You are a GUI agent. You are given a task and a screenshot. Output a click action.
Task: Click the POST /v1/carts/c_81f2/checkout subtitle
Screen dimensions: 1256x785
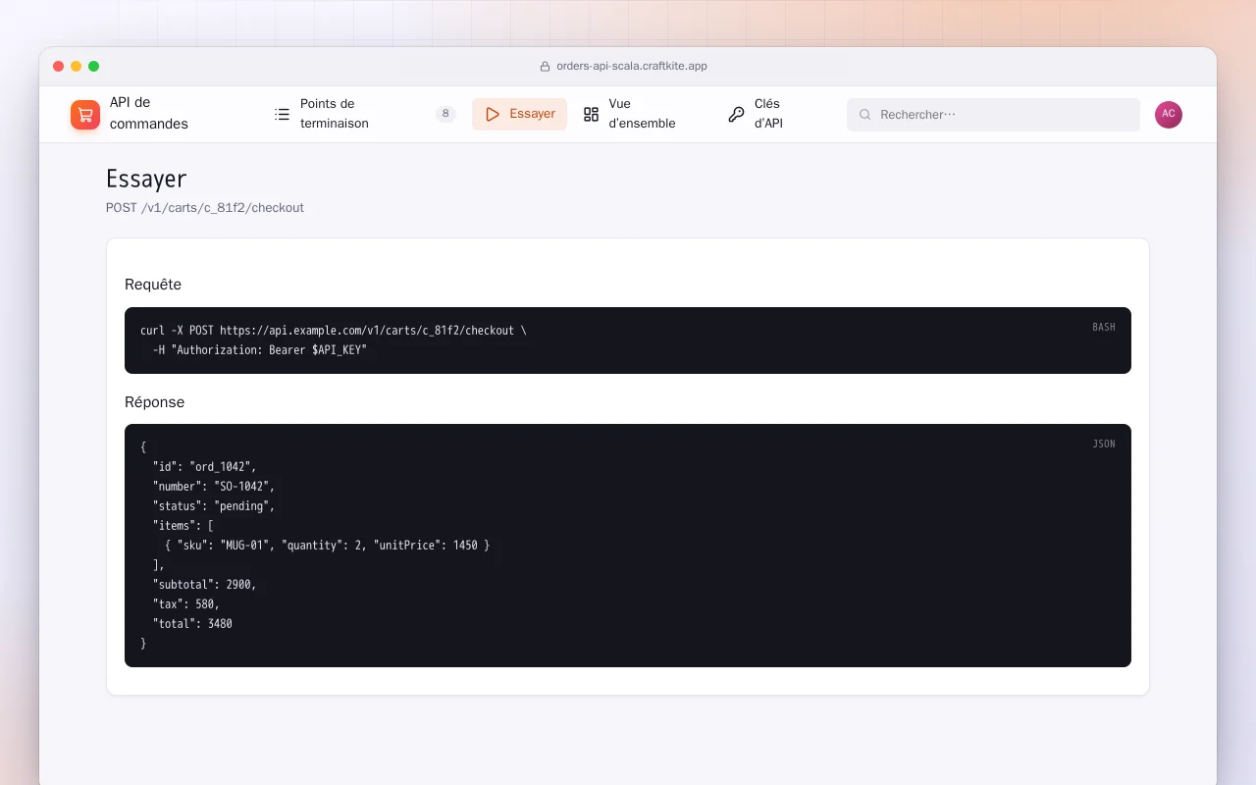tap(205, 208)
